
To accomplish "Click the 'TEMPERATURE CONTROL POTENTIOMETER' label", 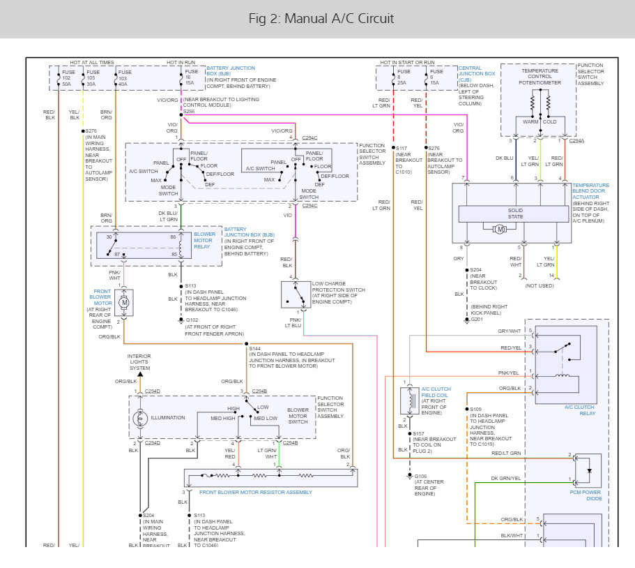I will (540, 77).
